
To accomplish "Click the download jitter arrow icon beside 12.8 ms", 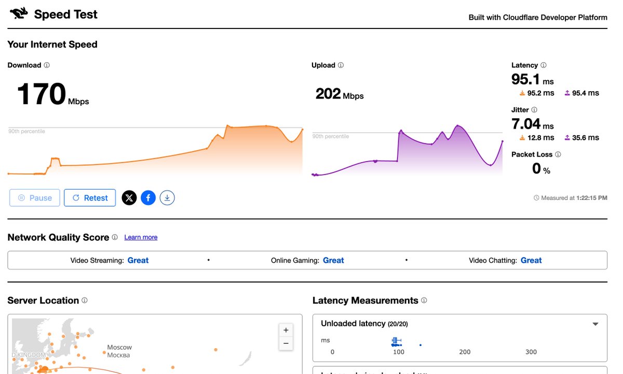I will coord(522,138).
